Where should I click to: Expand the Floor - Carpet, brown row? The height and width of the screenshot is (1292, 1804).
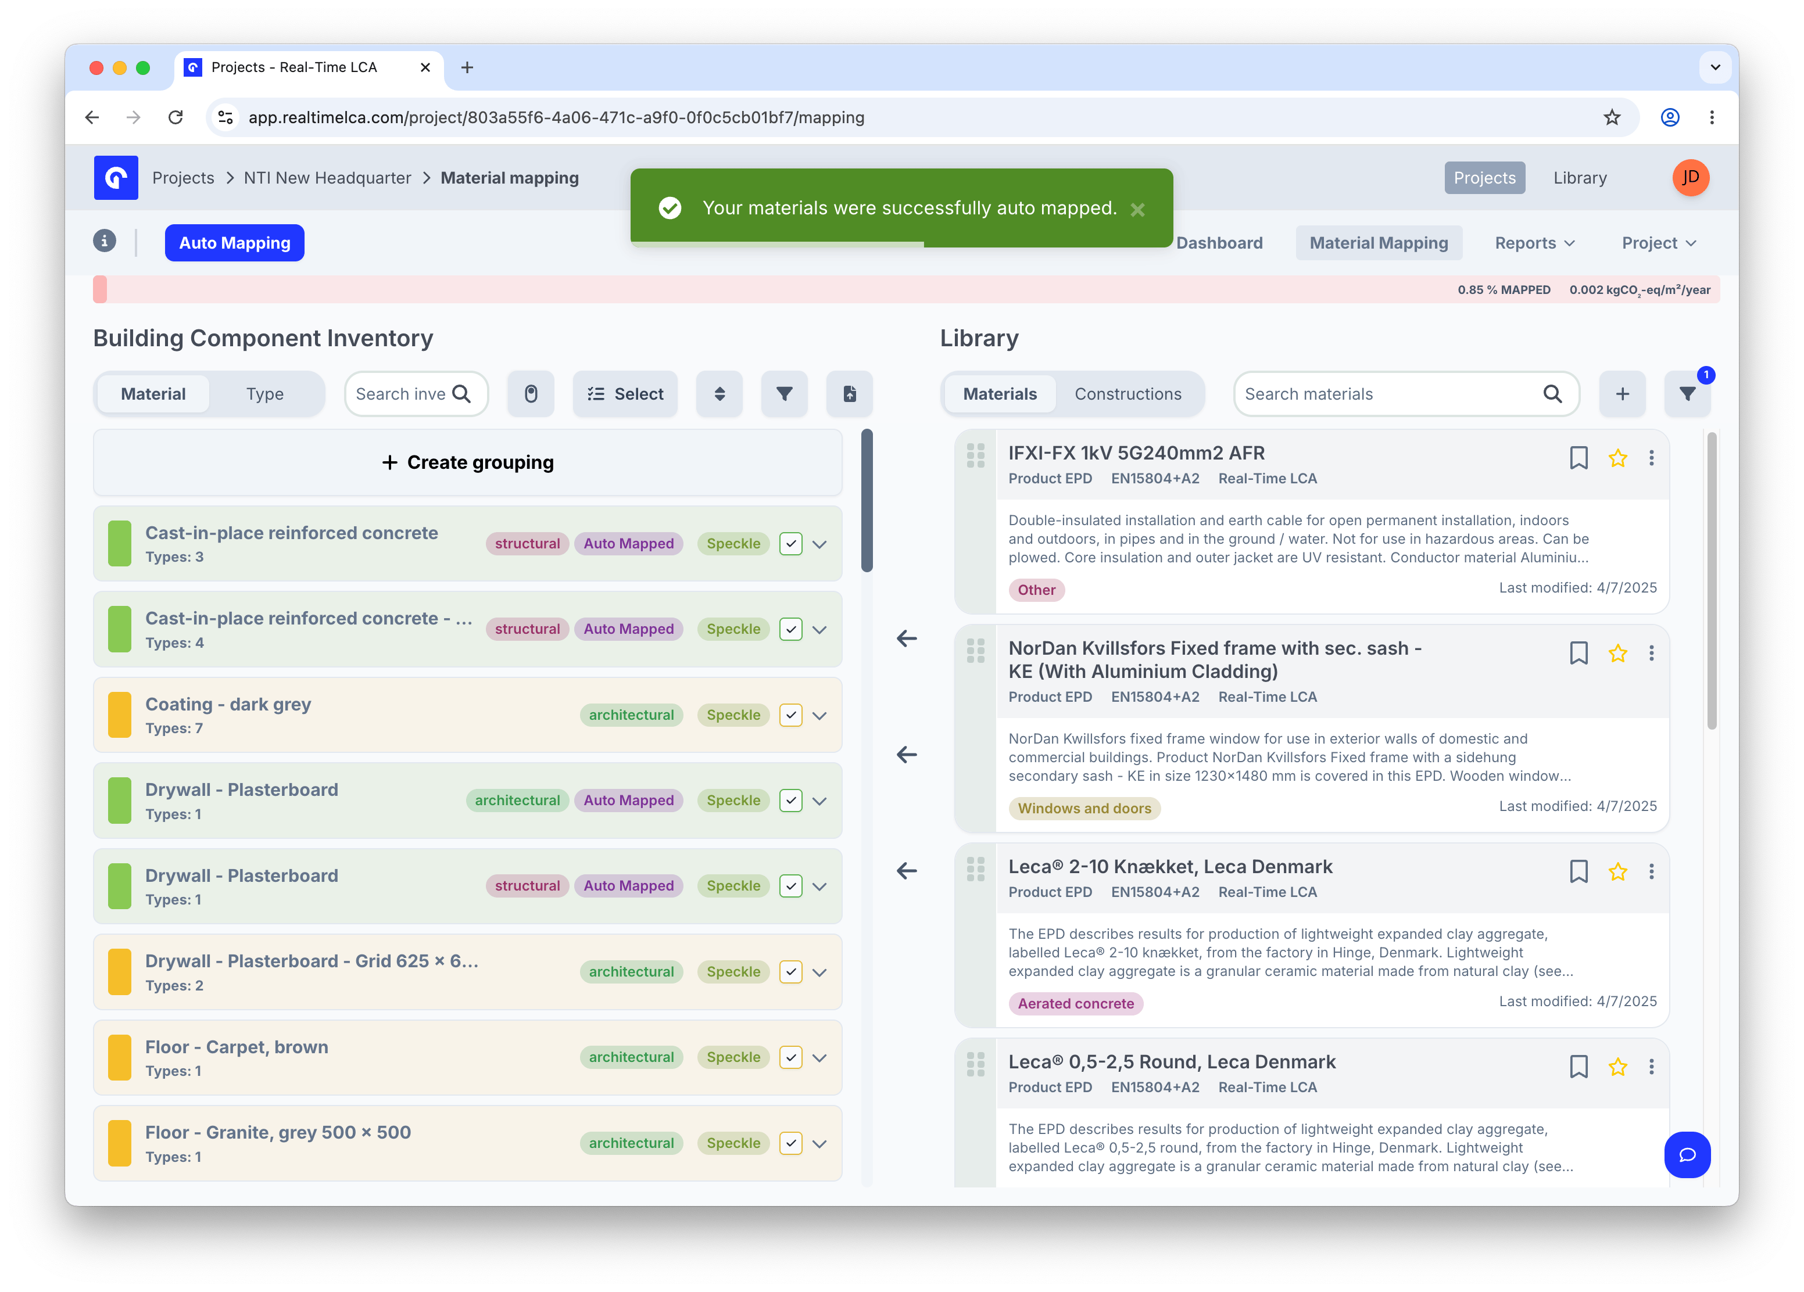point(819,1057)
